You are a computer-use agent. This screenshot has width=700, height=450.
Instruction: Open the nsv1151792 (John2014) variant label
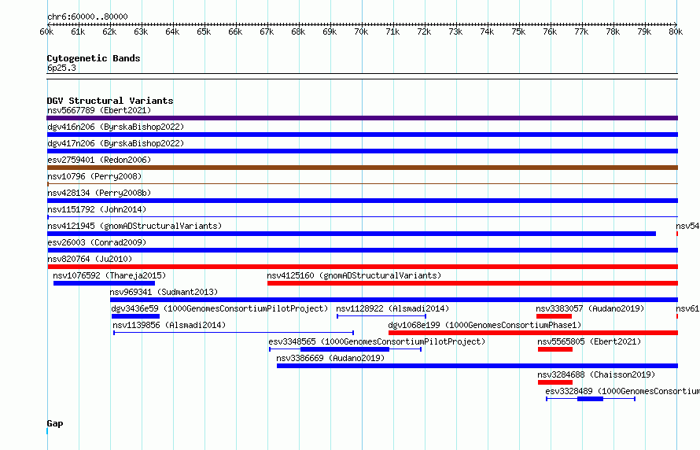tap(97, 209)
